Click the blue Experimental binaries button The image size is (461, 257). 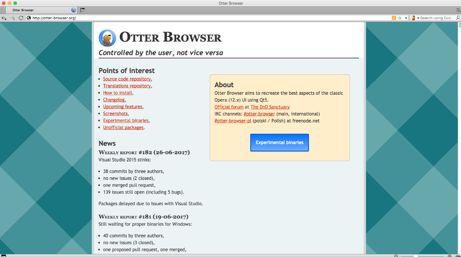click(x=280, y=143)
